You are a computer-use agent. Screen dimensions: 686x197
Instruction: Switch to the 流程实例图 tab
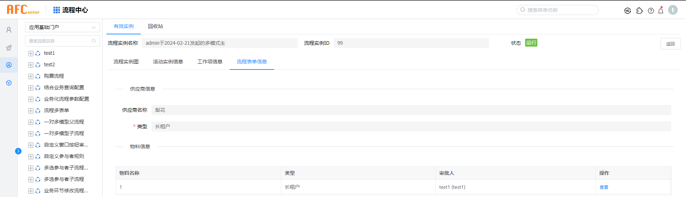click(126, 62)
